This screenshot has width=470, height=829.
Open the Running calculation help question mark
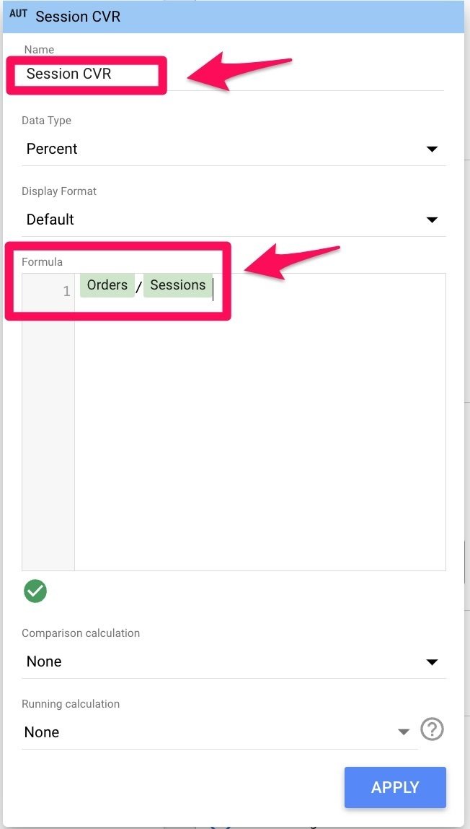pos(432,730)
